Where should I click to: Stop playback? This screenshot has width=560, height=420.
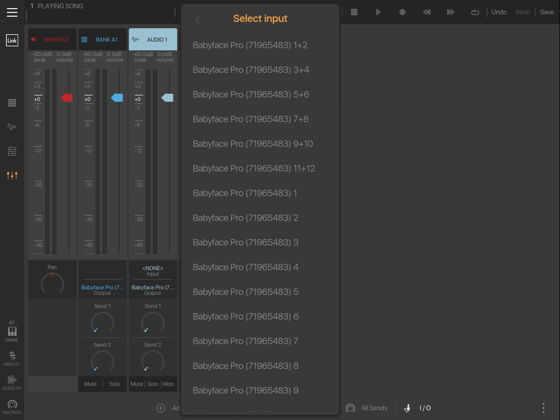tap(354, 12)
